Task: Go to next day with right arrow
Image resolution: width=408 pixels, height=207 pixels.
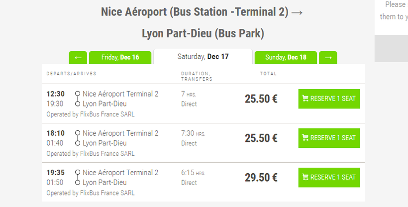Action: (x=328, y=57)
